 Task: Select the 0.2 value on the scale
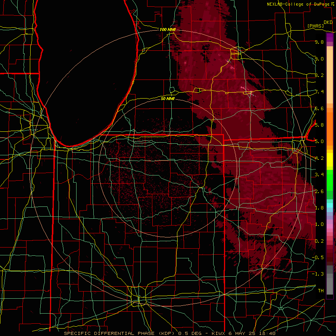point(319,241)
